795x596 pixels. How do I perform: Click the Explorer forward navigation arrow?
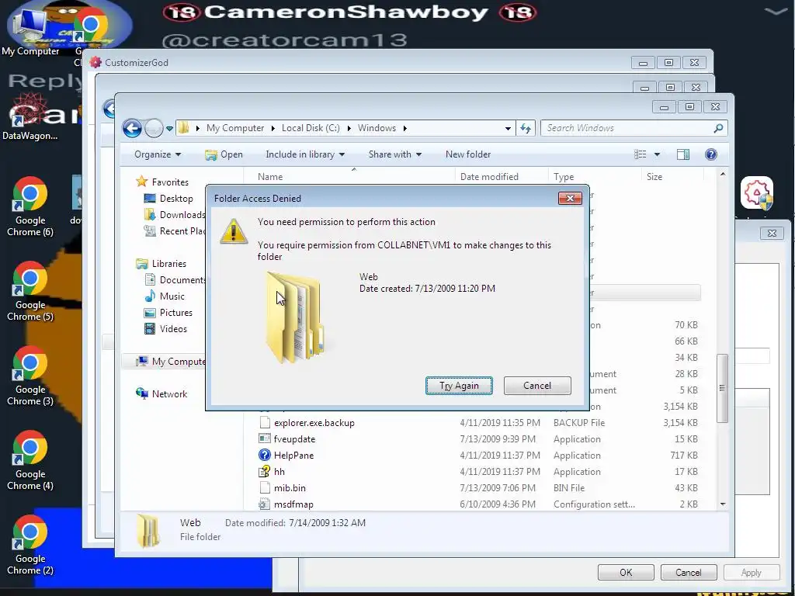(154, 128)
